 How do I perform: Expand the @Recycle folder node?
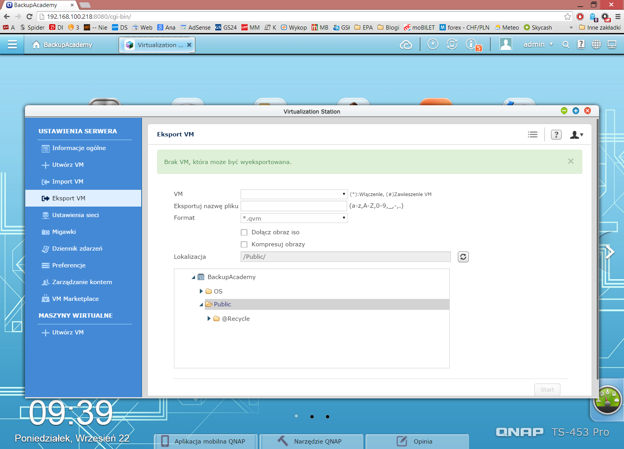tap(209, 318)
